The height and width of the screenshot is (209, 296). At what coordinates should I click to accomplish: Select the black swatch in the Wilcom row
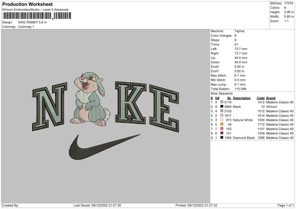[x=222, y=106]
